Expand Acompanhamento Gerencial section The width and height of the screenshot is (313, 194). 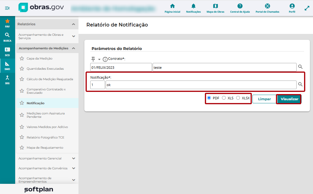click(74, 158)
